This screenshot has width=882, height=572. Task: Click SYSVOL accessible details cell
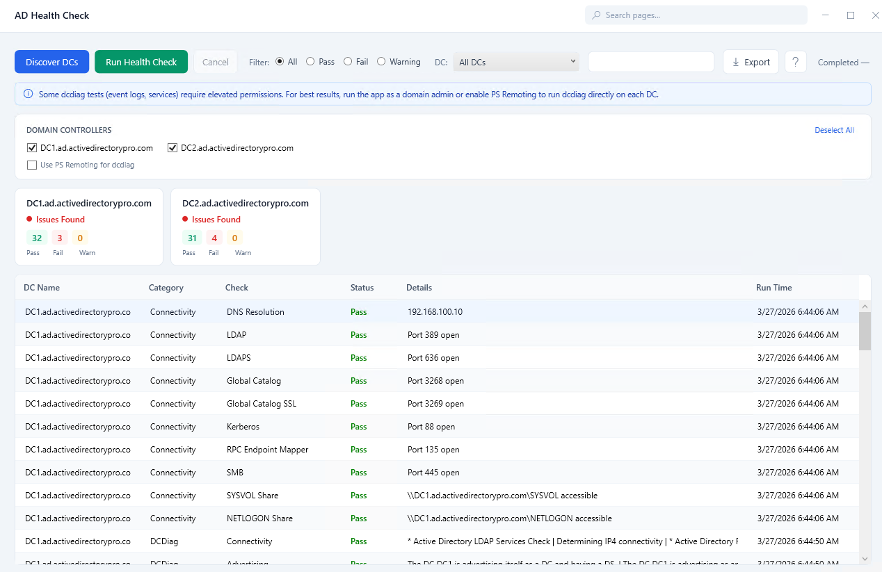[502, 495]
